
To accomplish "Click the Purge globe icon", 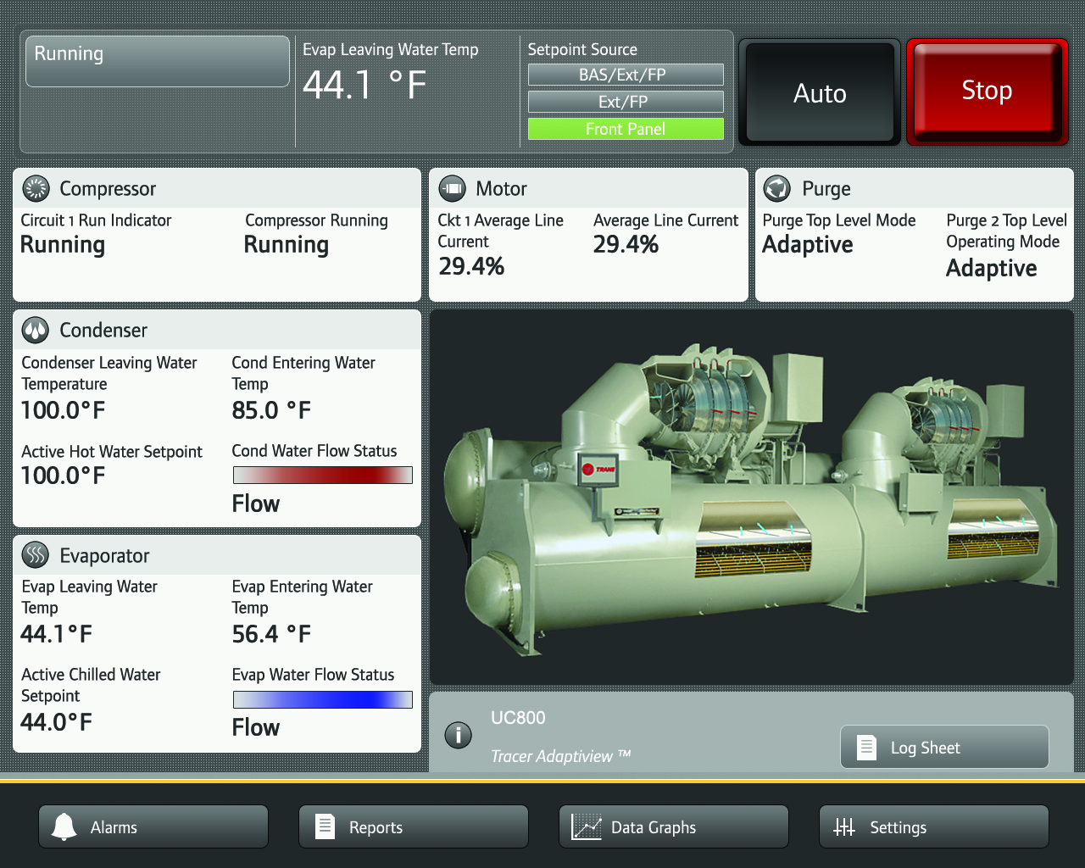I will (x=778, y=188).
